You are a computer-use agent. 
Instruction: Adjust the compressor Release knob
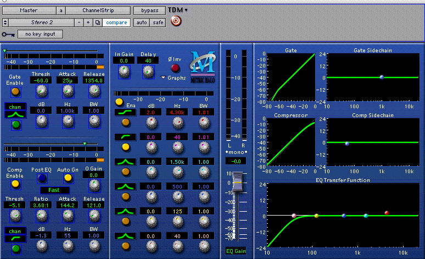[94, 216]
